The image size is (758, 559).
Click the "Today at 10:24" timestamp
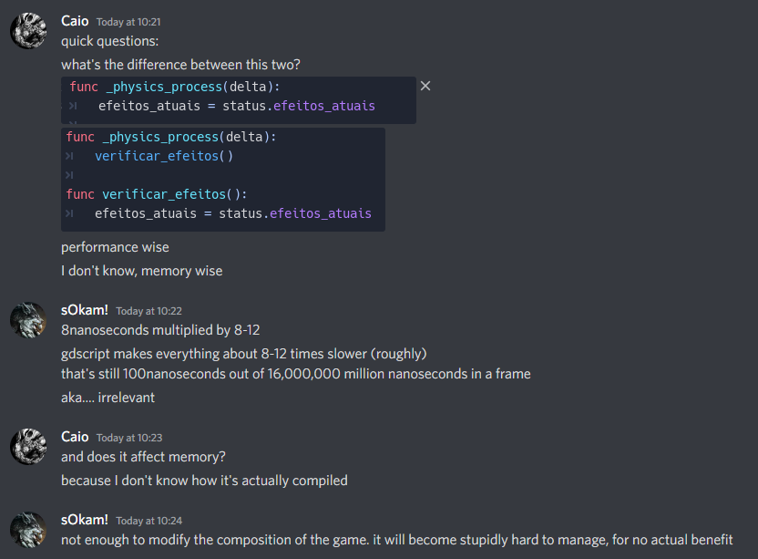[x=149, y=520]
